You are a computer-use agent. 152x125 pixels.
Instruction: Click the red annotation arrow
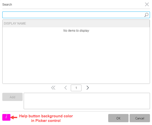[14, 117]
